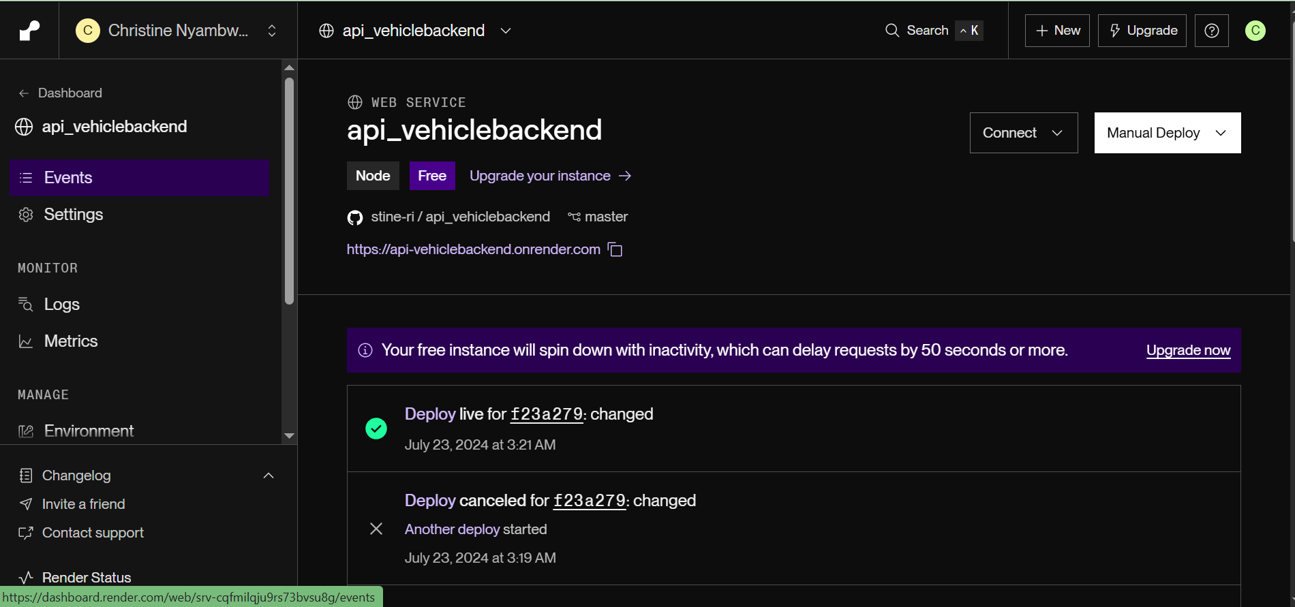Click Upgrade now in the banner
Image resolution: width=1295 pixels, height=607 pixels.
pos(1188,350)
